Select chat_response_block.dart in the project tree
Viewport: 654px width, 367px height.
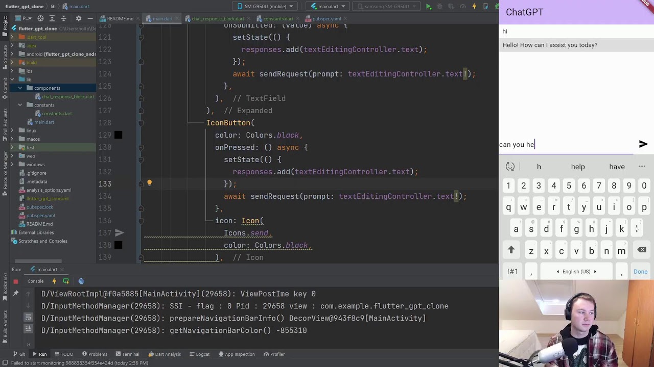pos(68,97)
